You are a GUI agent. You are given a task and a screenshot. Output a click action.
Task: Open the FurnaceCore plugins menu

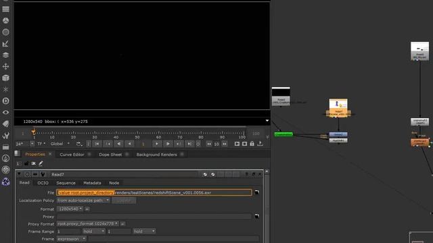coord(5,158)
